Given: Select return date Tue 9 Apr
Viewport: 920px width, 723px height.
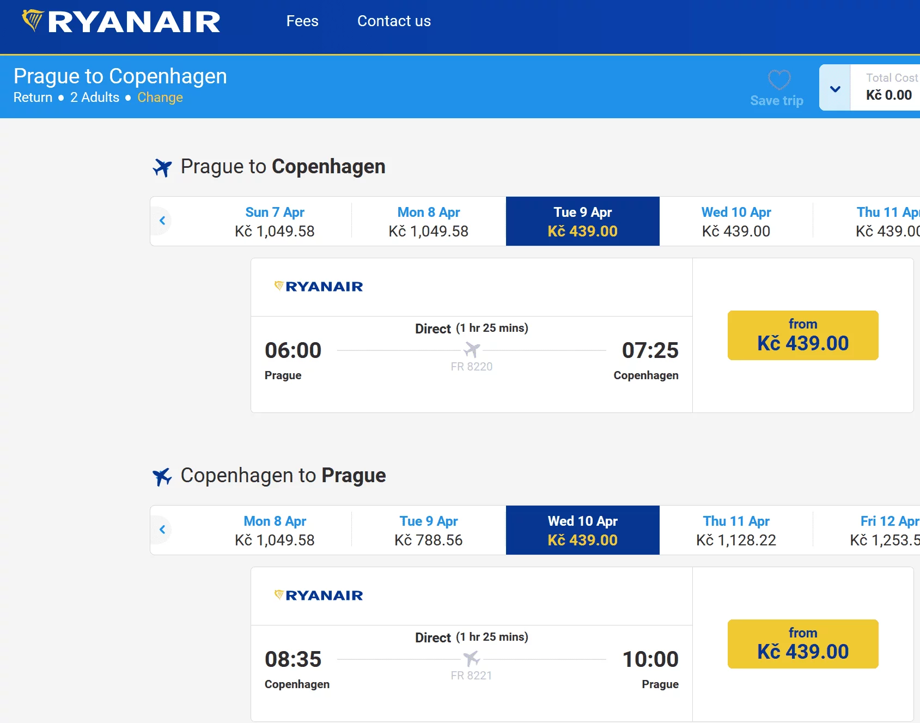Looking at the screenshot, I should click(429, 530).
